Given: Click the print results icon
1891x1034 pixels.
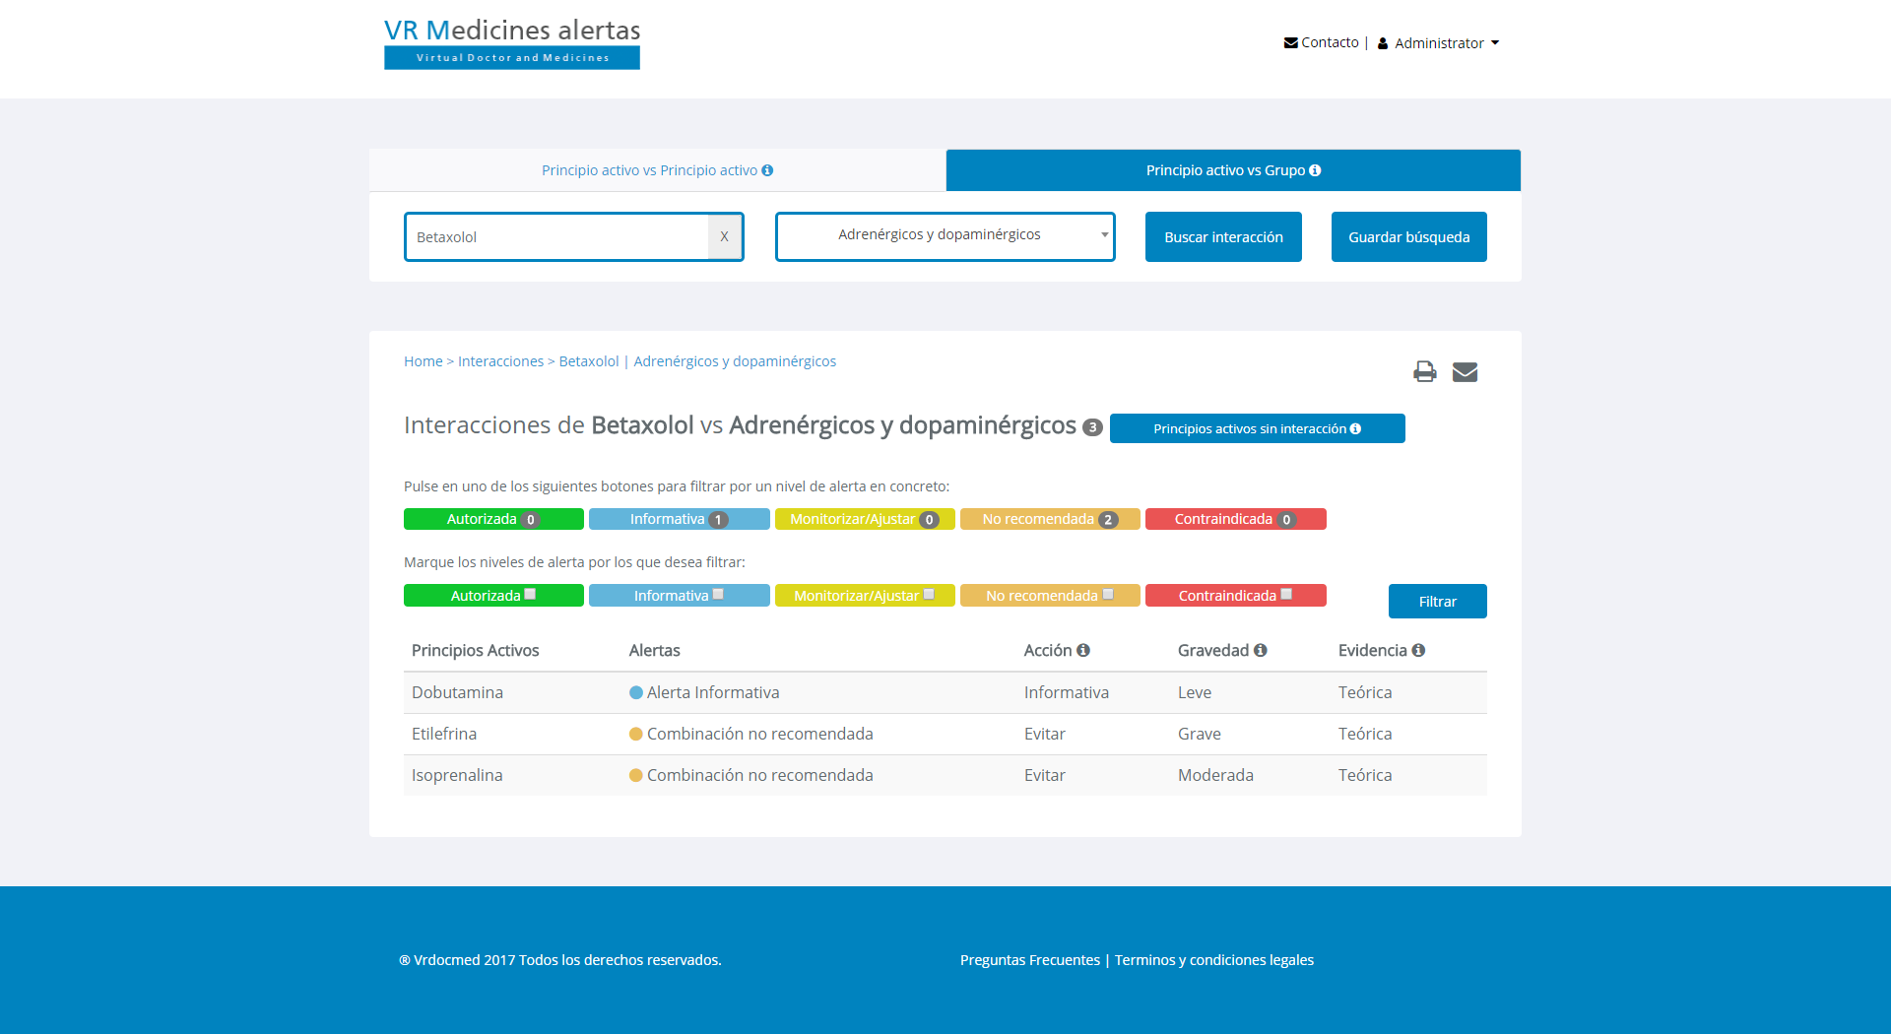Looking at the screenshot, I should tap(1424, 371).
